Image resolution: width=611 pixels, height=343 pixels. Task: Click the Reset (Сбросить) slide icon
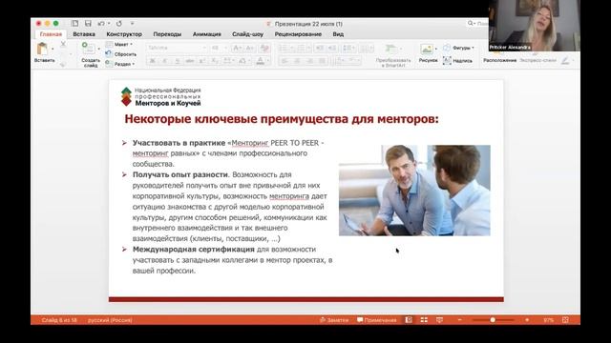(109, 54)
